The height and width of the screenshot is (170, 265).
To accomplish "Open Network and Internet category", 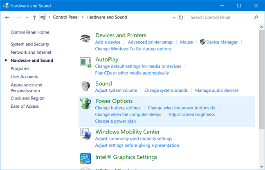I will point(31,52).
